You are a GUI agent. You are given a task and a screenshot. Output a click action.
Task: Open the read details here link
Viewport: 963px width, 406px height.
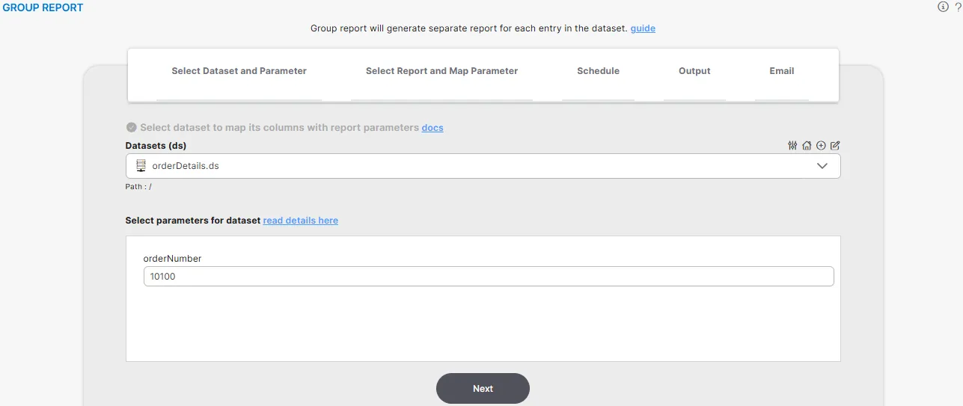(300, 221)
